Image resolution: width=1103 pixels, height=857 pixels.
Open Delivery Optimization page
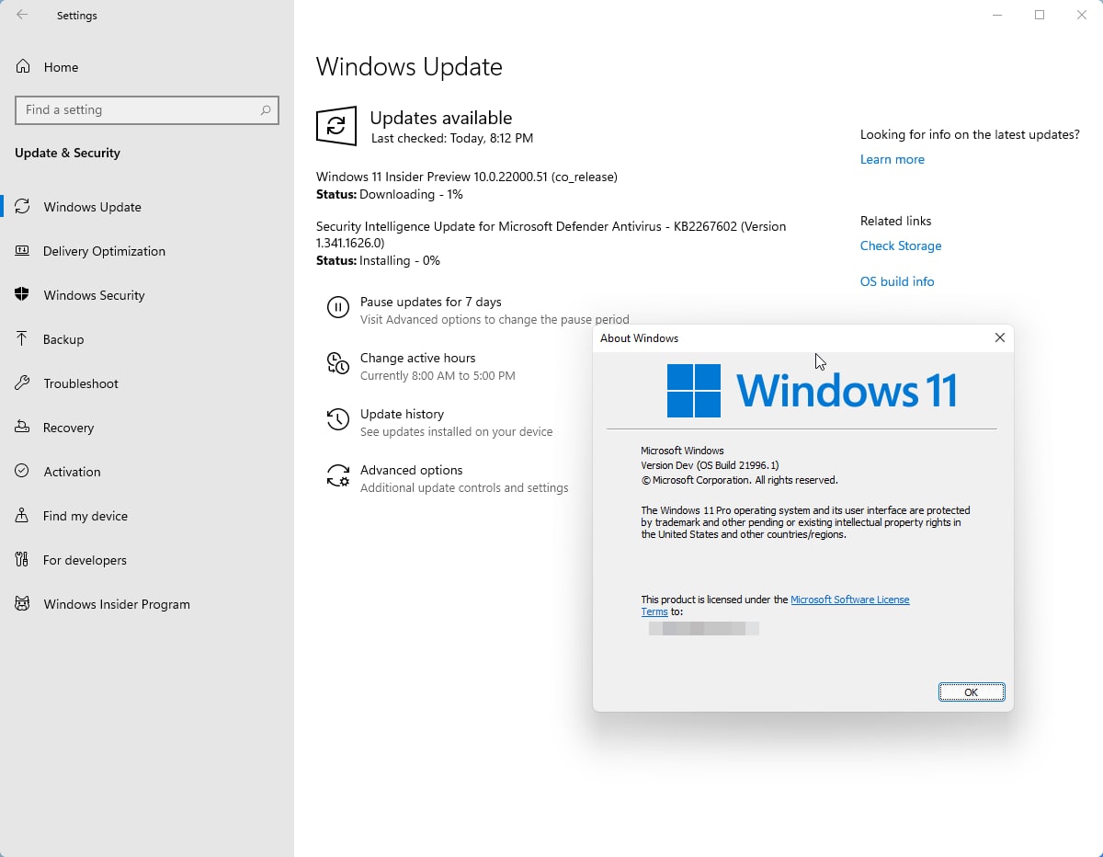click(x=104, y=251)
